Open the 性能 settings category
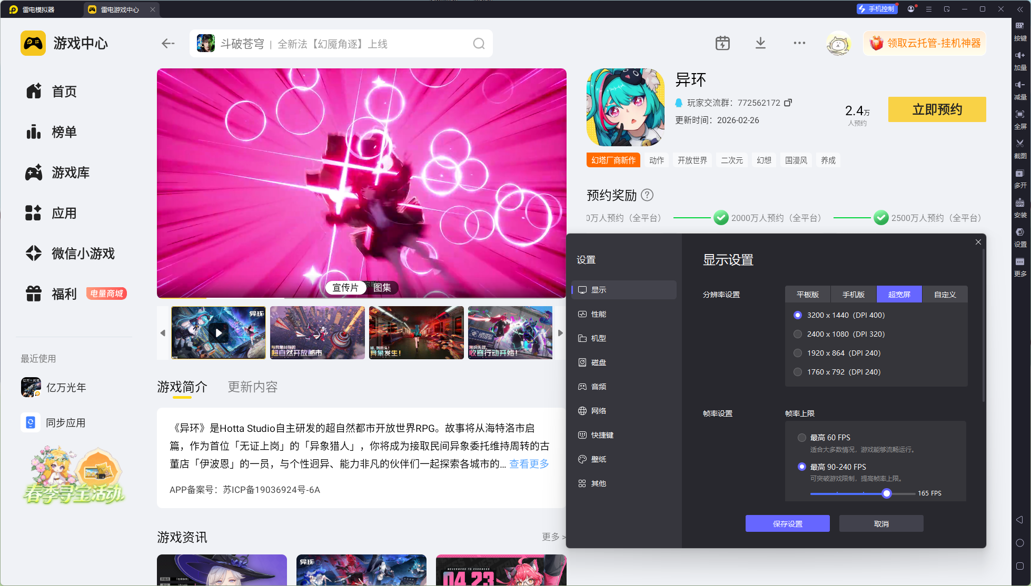Screen dimensions: 1031x586 pyautogui.click(x=598, y=314)
